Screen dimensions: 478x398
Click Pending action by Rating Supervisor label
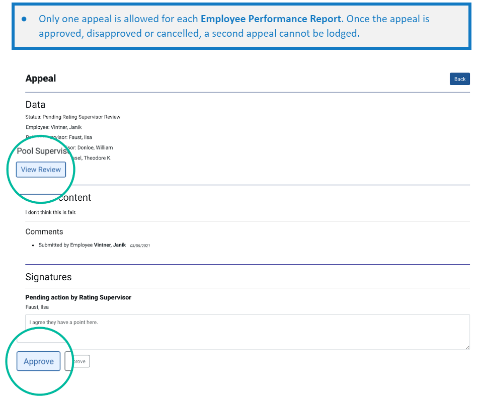tap(78, 297)
